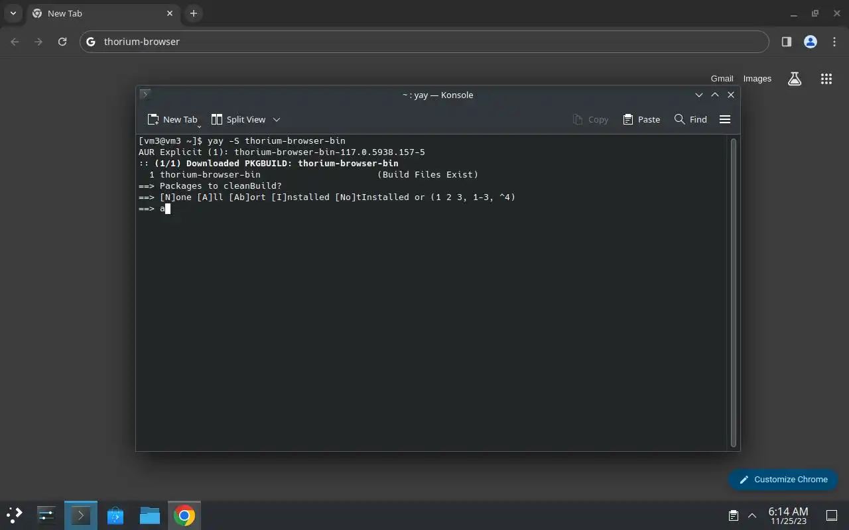Toggle Chrome side panel
The image size is (849, 530).
786,41
